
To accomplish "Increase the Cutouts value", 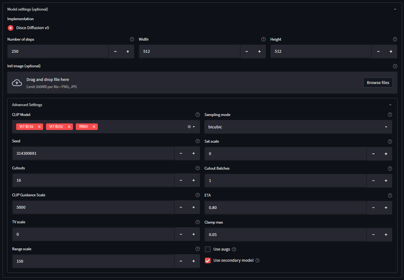I will 193,180.
